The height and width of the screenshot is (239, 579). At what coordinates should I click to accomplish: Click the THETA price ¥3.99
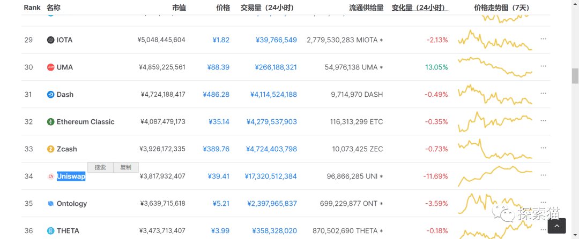[x=220, y=231]
